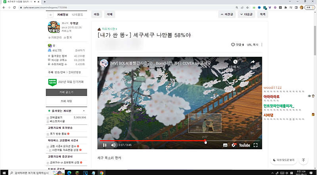Viewport: 317px width, 175px height.
Task: Click the video title BOL4 cover link
Action: 160,63
